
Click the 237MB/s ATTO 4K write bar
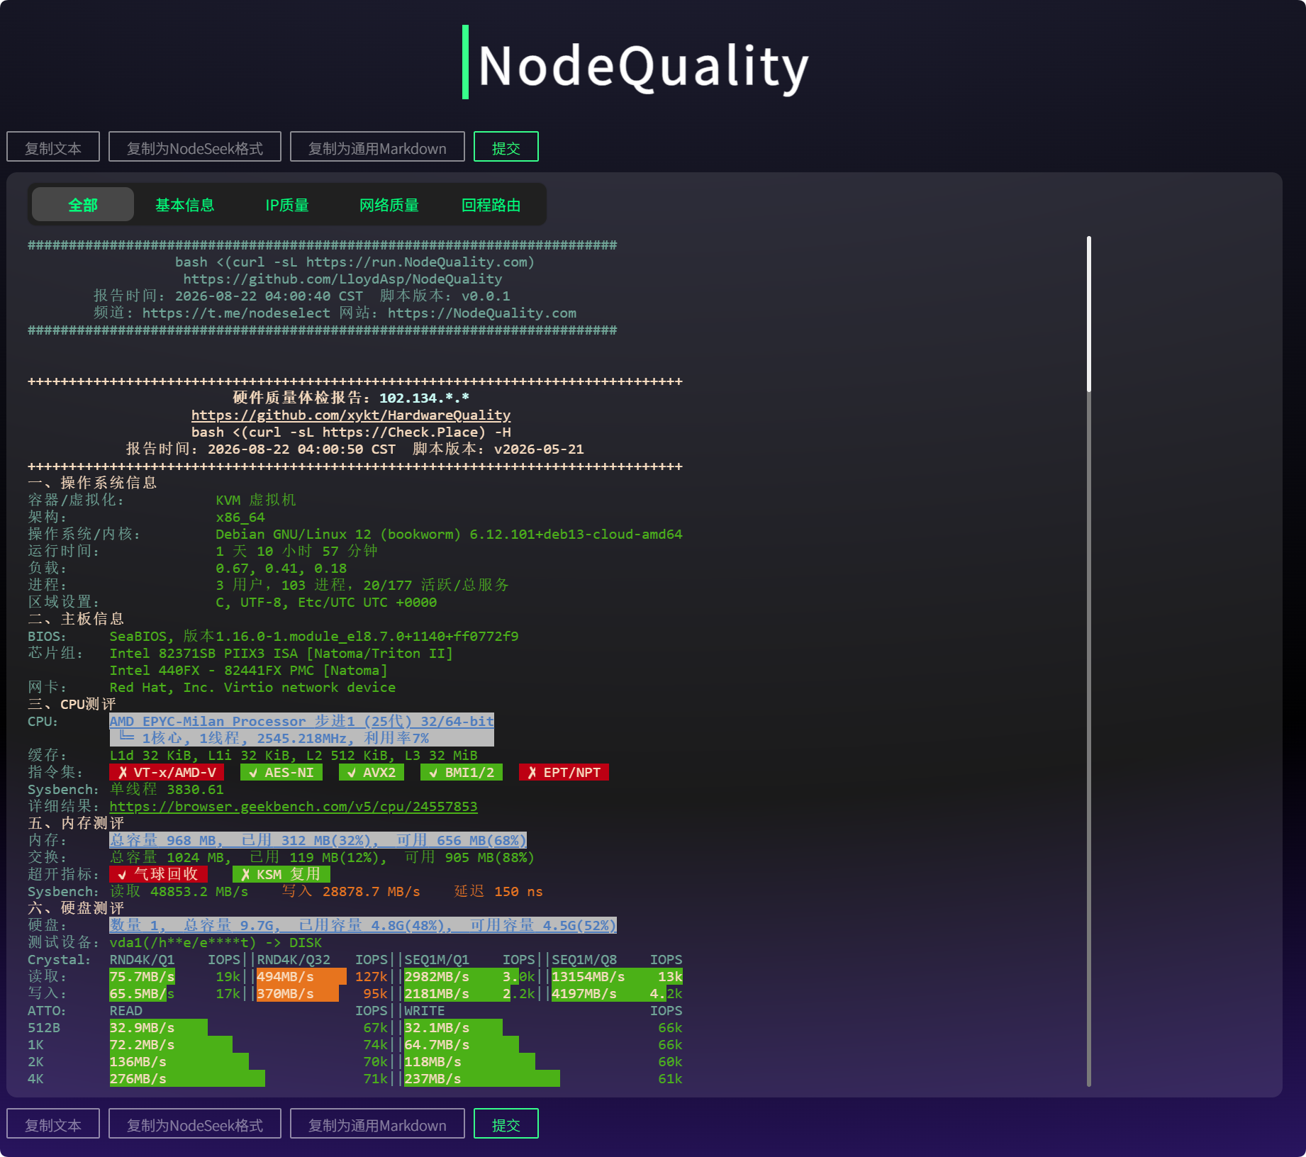pos(482,1079)
